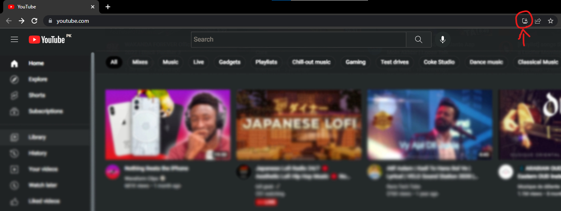Open a new browser tab
Screen dimensions: 561x211
click(108, 7)
